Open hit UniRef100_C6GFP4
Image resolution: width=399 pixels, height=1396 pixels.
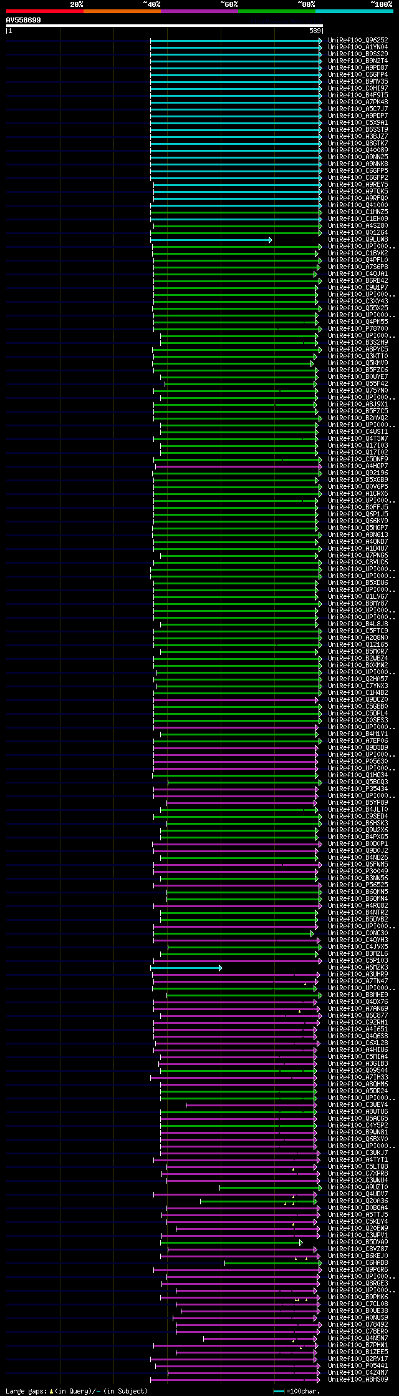(x=358, y=75)
